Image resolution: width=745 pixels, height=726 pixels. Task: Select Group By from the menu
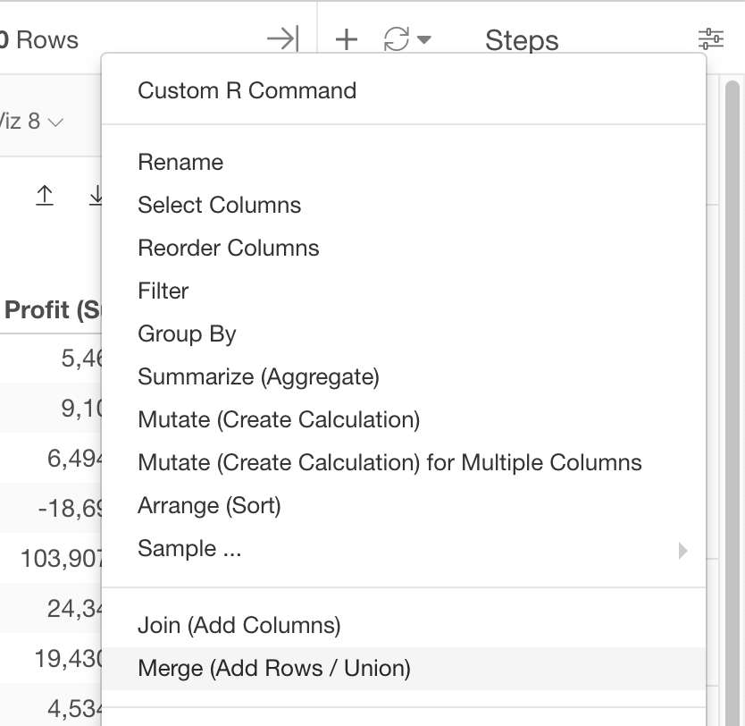187,333
